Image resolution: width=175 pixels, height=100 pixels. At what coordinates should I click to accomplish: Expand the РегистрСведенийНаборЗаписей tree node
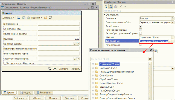click(x=93, y=95)
